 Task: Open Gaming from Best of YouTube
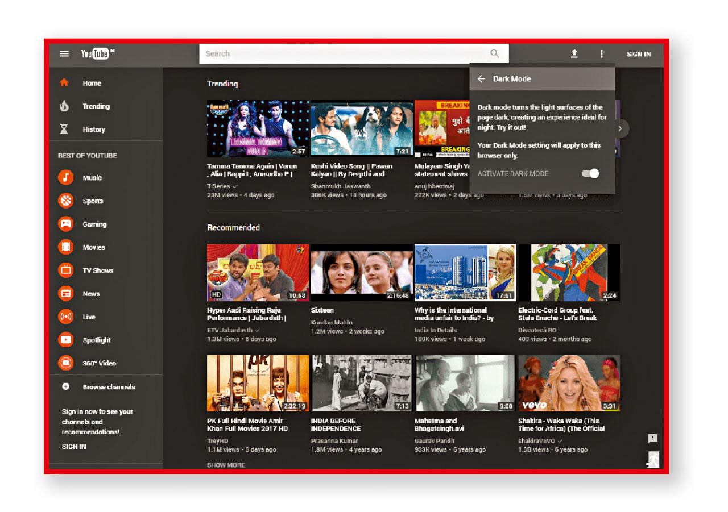94,224
